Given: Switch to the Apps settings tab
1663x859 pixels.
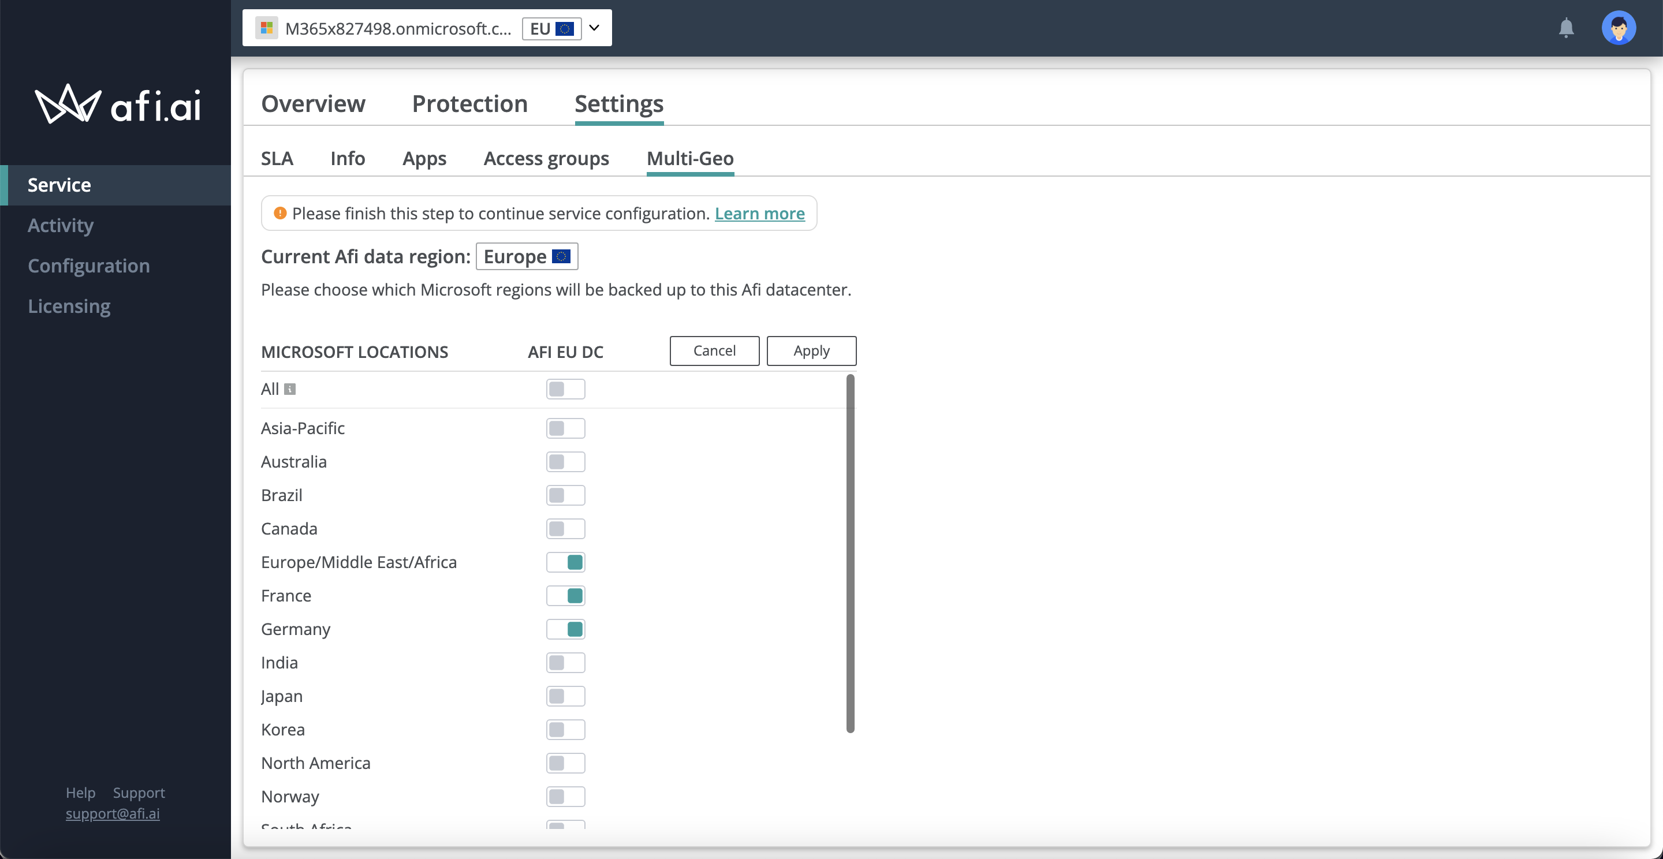Looking at the screenshot, I should tap(424, 156).
